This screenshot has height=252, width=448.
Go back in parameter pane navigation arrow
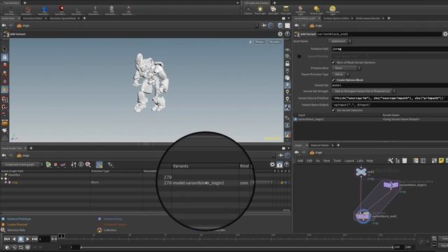click(x=297, y=25)
